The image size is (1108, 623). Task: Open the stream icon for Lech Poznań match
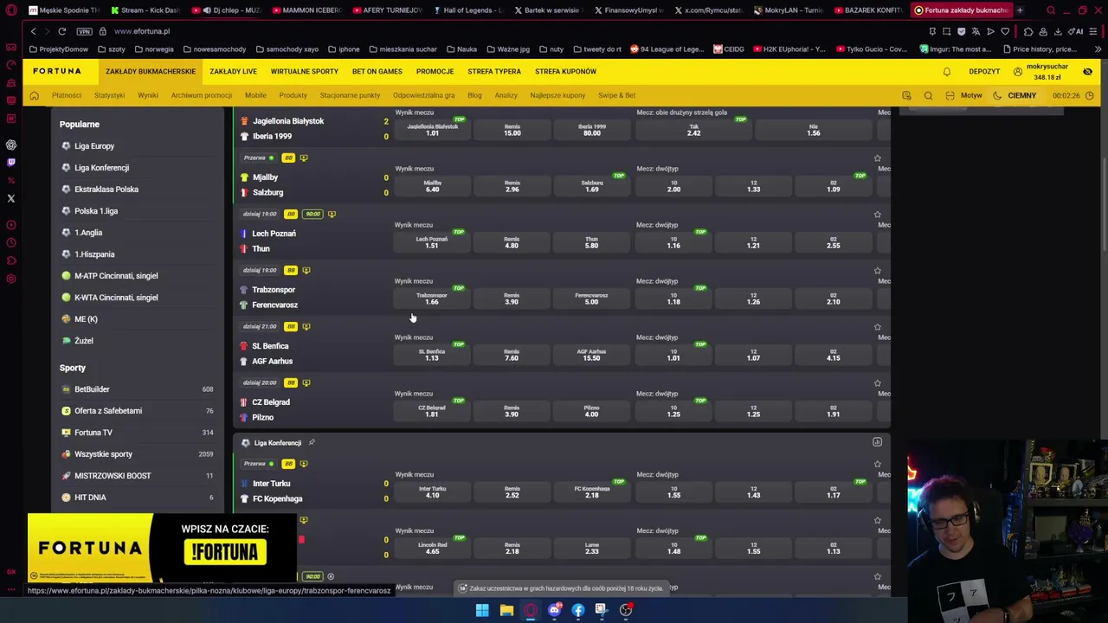pyautogui.click(x=332, y=214)
